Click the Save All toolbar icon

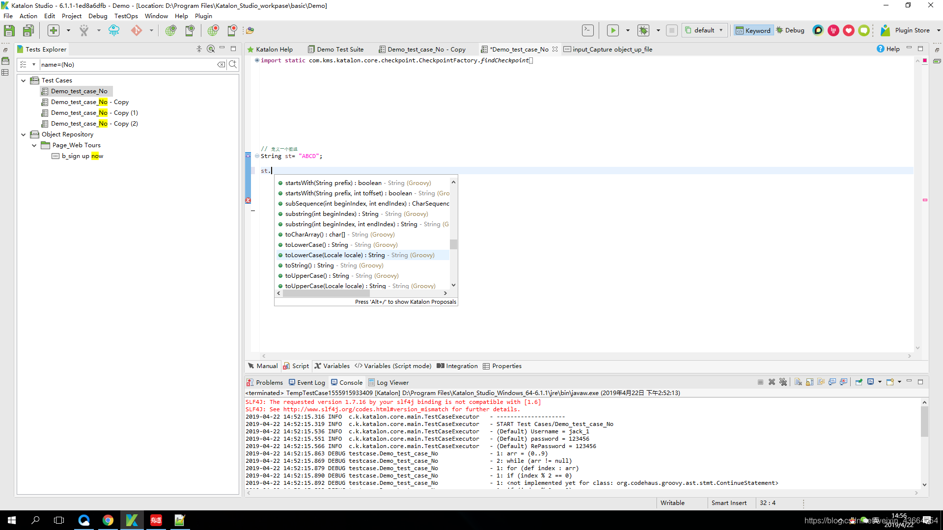(x=28, y=30)
